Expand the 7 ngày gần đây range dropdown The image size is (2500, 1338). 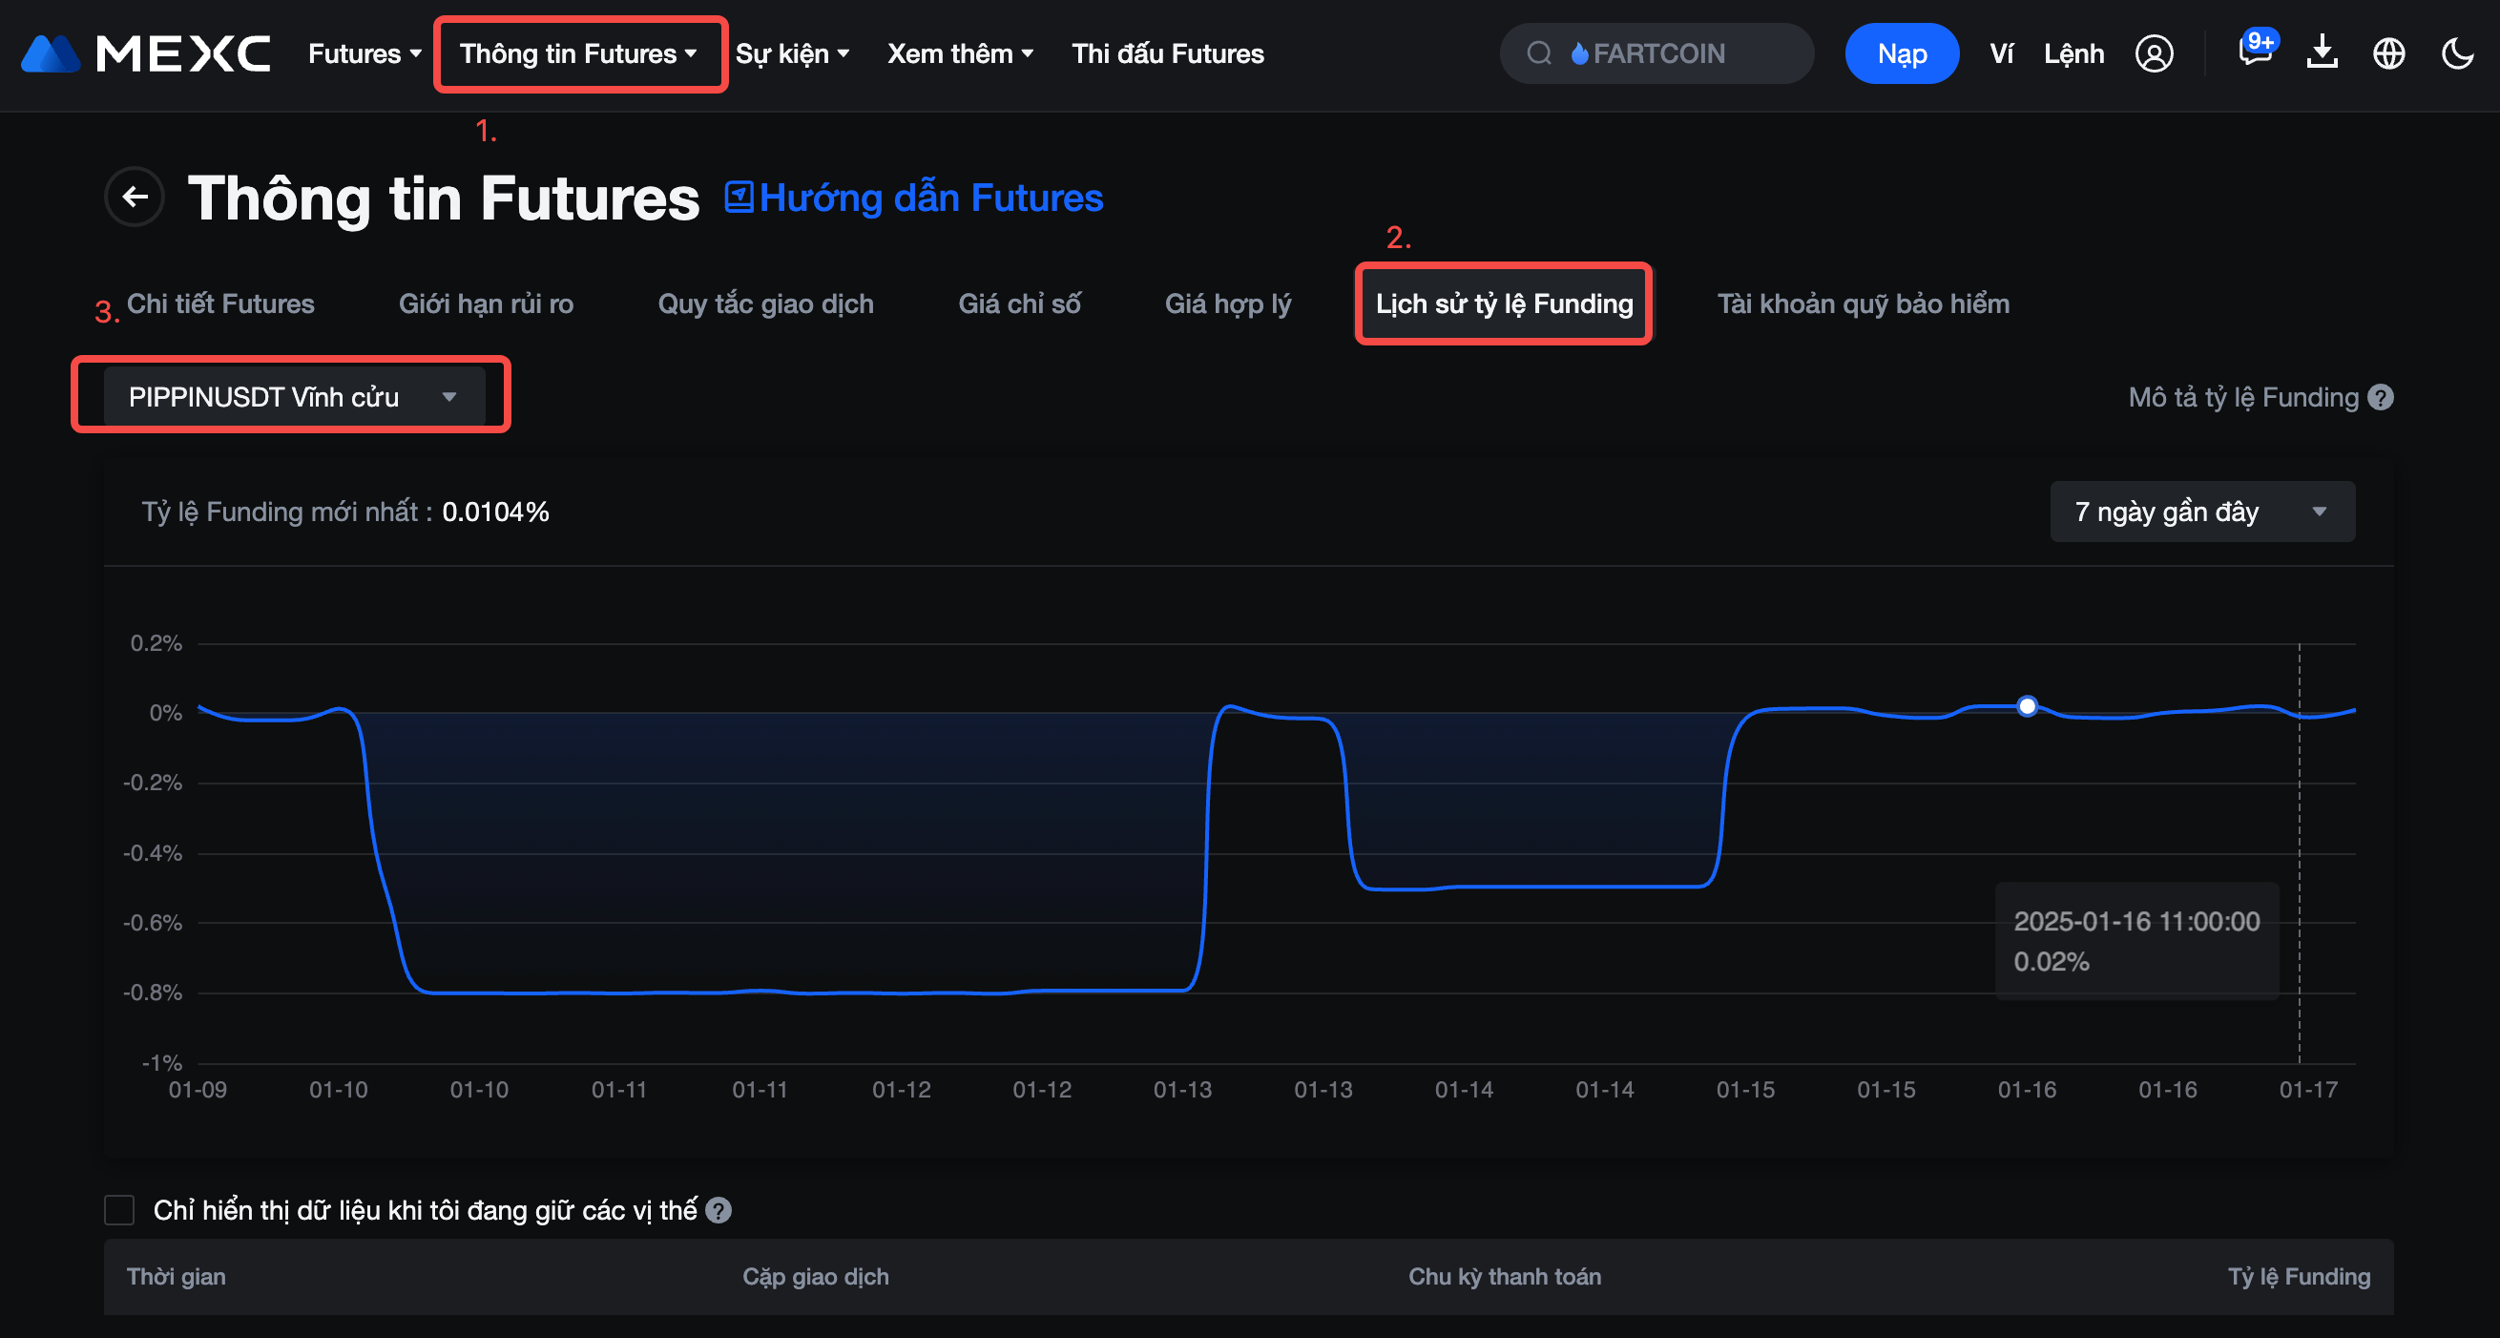[2201, 512]
